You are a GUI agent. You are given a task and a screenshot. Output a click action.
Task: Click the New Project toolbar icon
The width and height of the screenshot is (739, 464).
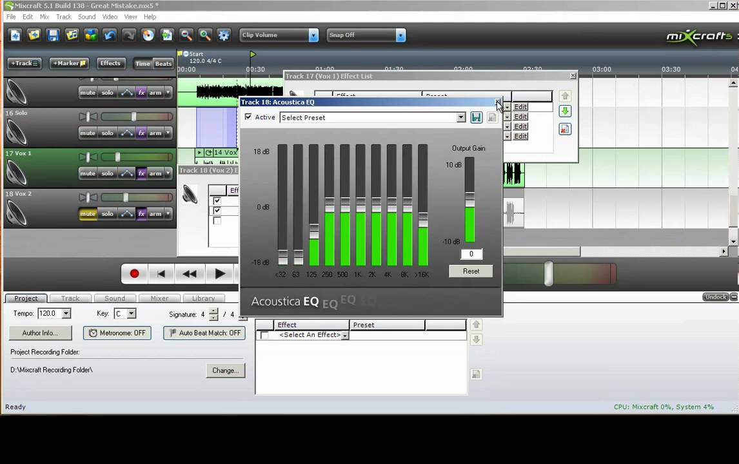pos(15,35)
